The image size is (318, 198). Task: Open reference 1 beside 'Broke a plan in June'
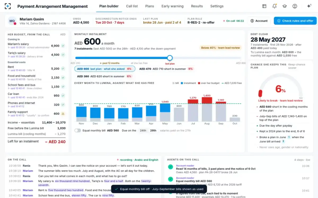289,137
